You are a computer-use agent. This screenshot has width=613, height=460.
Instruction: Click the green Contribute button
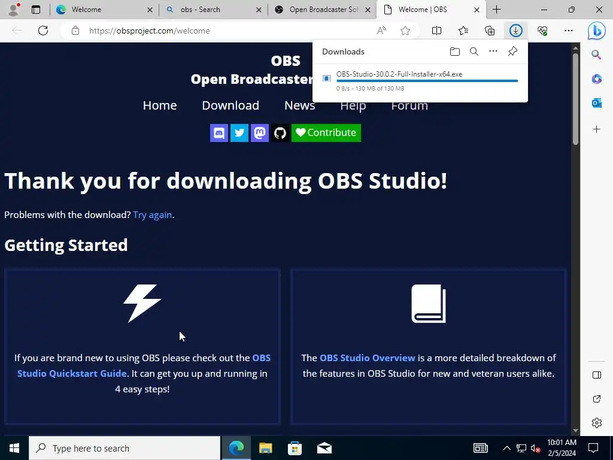(326, 132)
